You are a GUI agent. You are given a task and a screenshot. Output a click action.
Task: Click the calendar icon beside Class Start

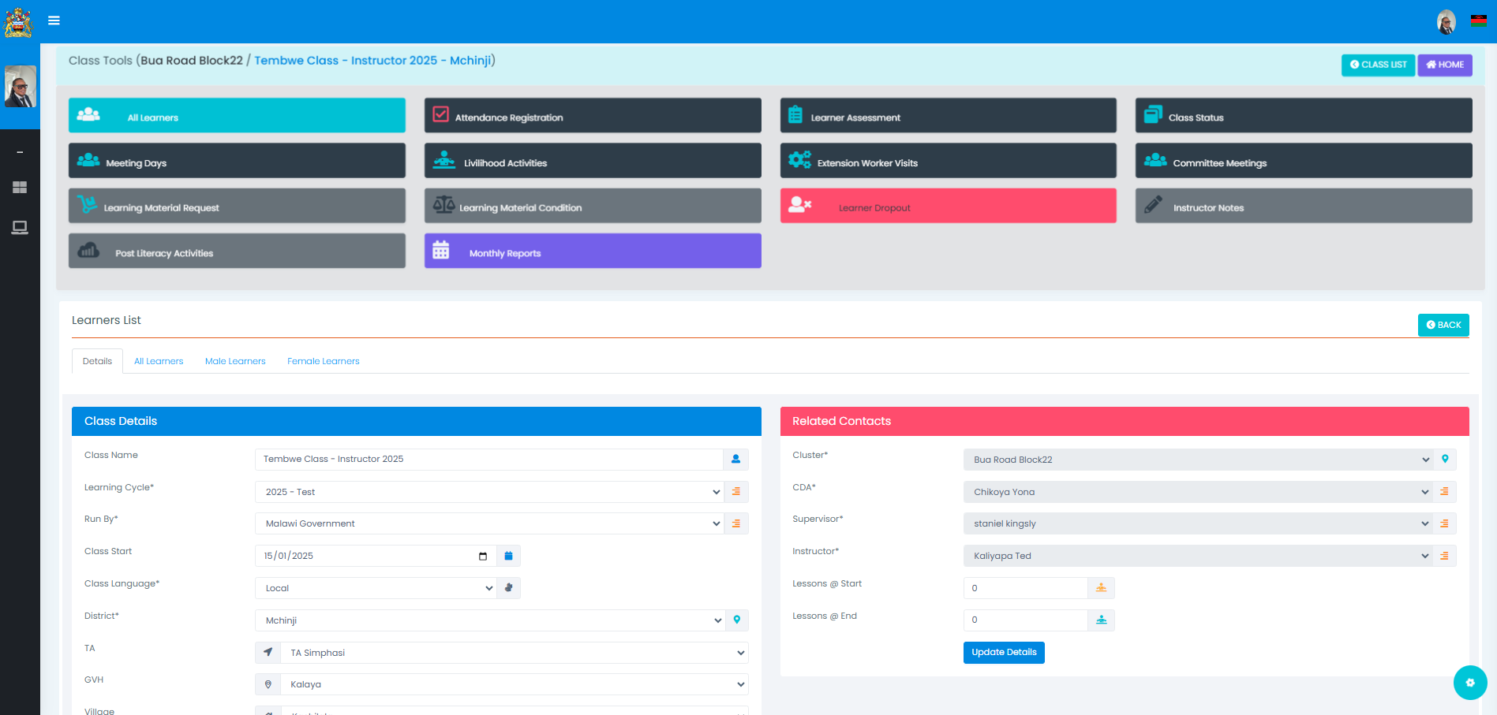point(508,556)
